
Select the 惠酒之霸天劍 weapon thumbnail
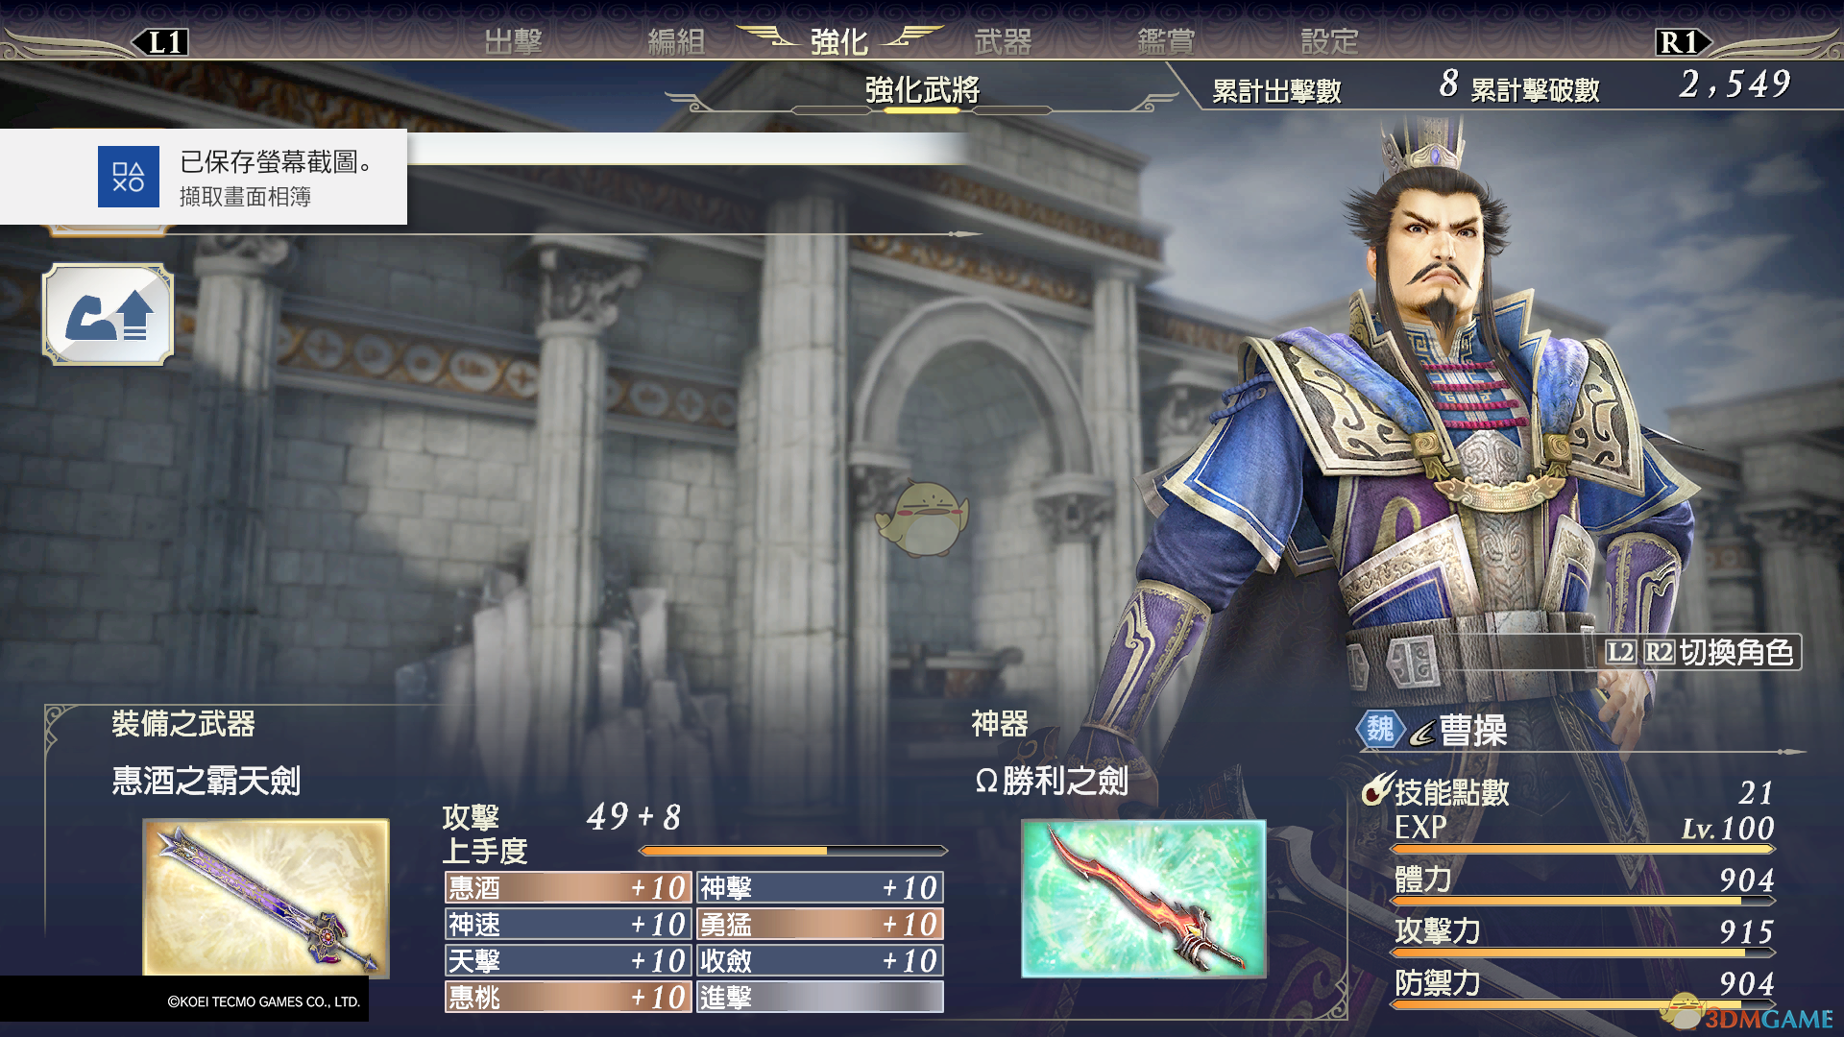pyautogui.click(x=266, y=898)
